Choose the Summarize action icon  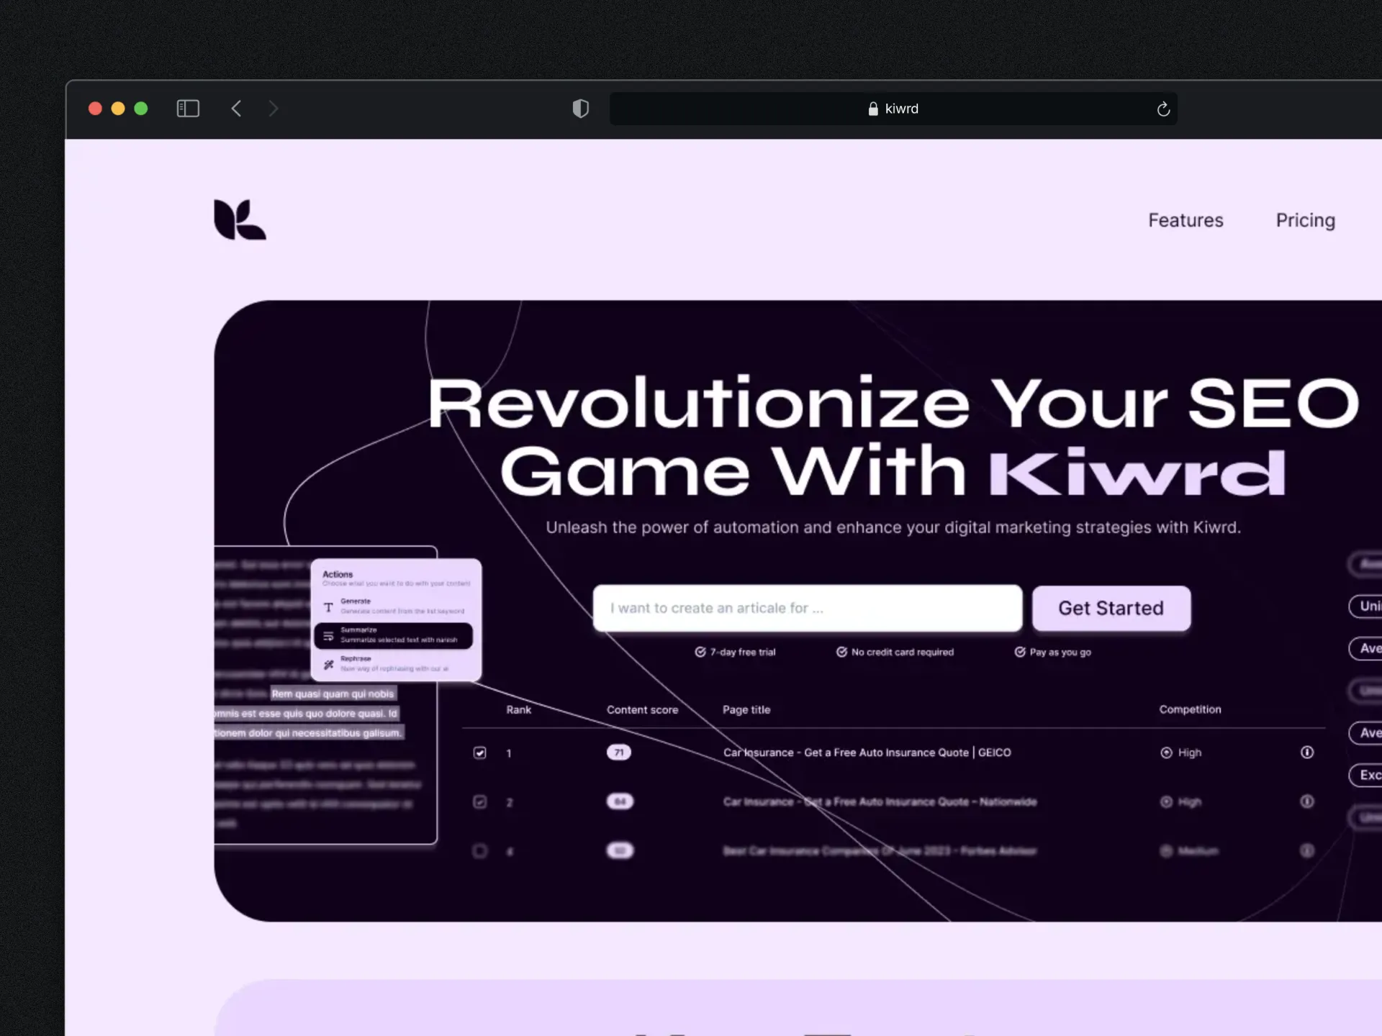[328, 635]
